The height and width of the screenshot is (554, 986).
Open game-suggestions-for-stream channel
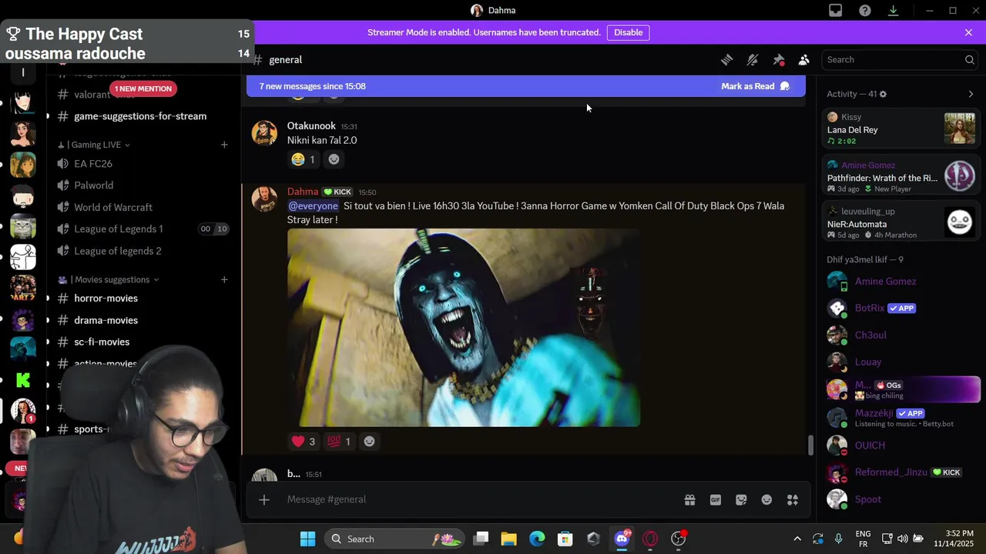[x=140, y=116]
